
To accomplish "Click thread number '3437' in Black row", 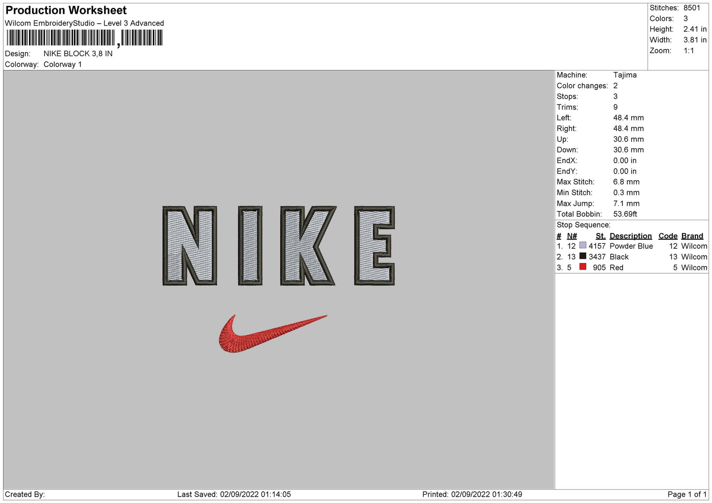I will [x=597, y=257].
